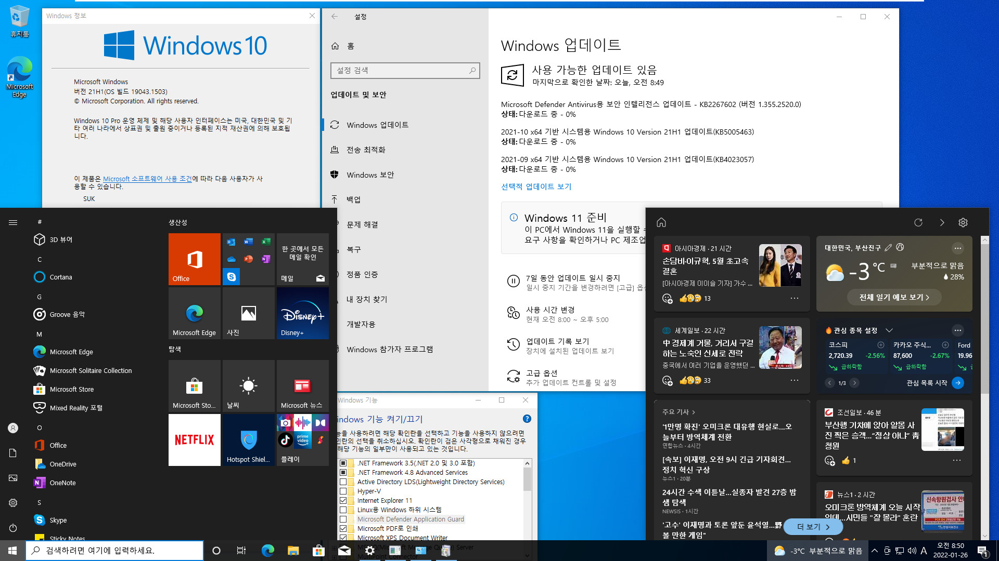This screenshot has width=999, height=561.
Task: Toggle .NET Framework 4.8 Advanced Services checkbox
Action: [x=343, y=472]
